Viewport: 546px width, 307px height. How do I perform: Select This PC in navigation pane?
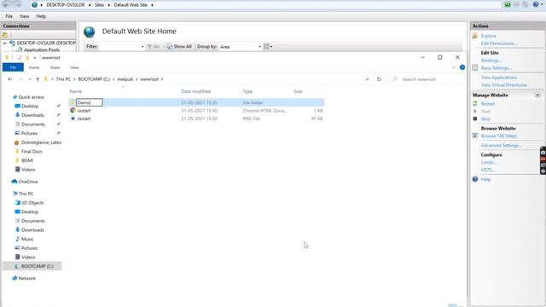pos(26,194)
